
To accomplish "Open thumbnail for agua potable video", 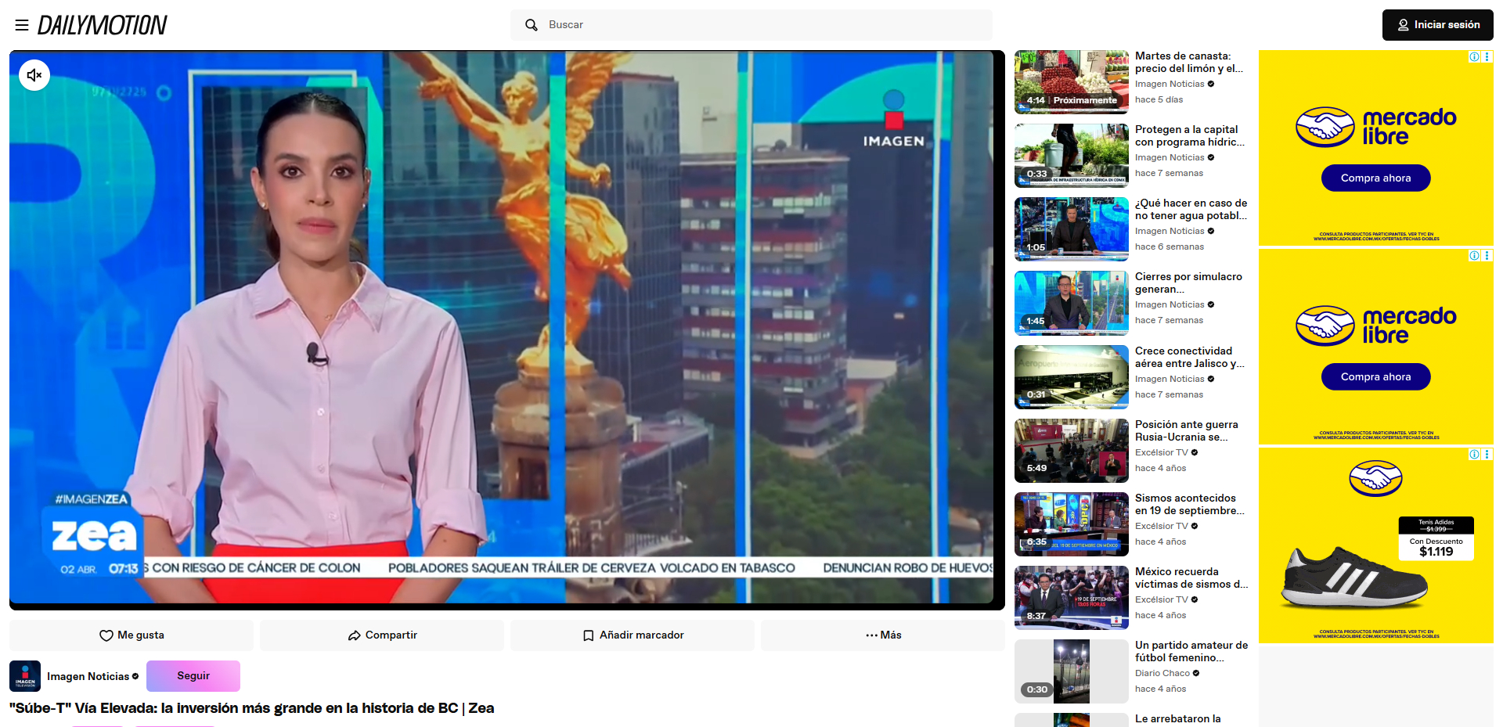I will tap(1072, 229).
